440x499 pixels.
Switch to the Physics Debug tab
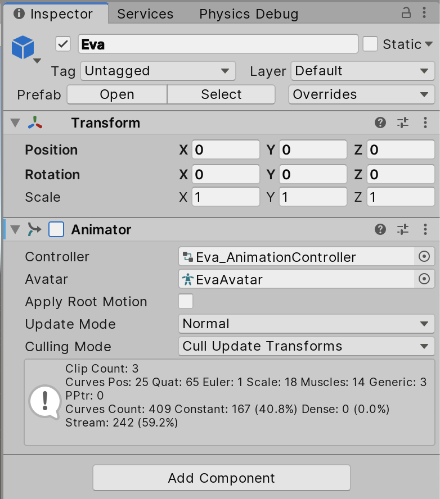point(249,14)
